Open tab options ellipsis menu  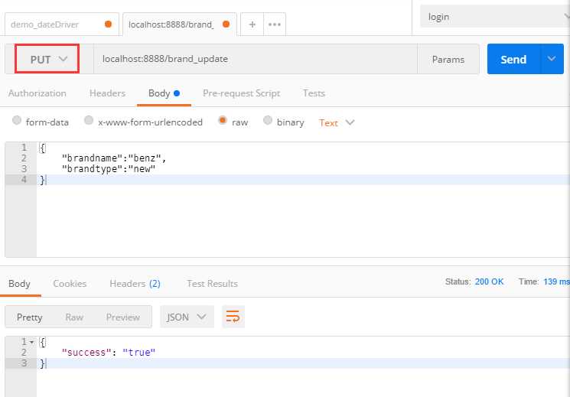(x=275, y=24)
